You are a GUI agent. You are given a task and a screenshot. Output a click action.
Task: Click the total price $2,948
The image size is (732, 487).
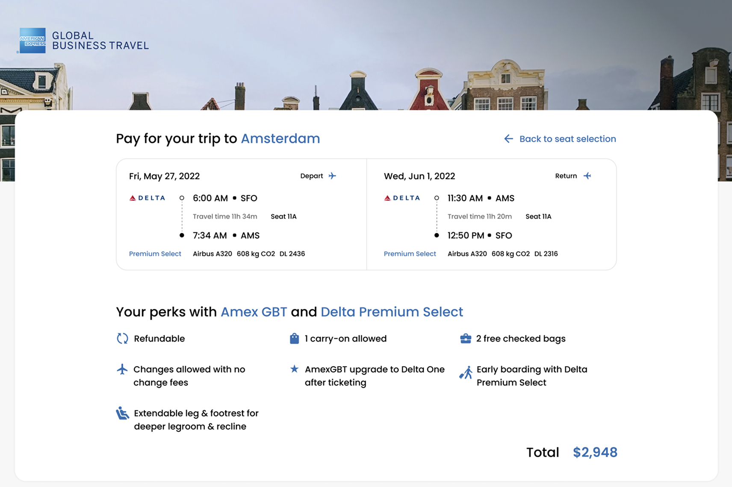[595, 452]
